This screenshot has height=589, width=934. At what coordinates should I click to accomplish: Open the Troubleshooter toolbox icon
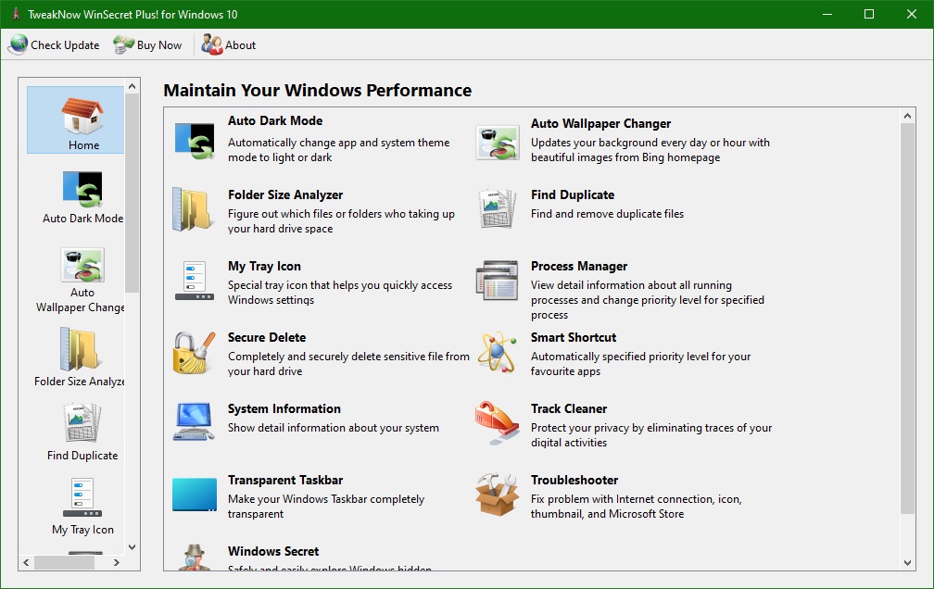(x=497, y=495)
